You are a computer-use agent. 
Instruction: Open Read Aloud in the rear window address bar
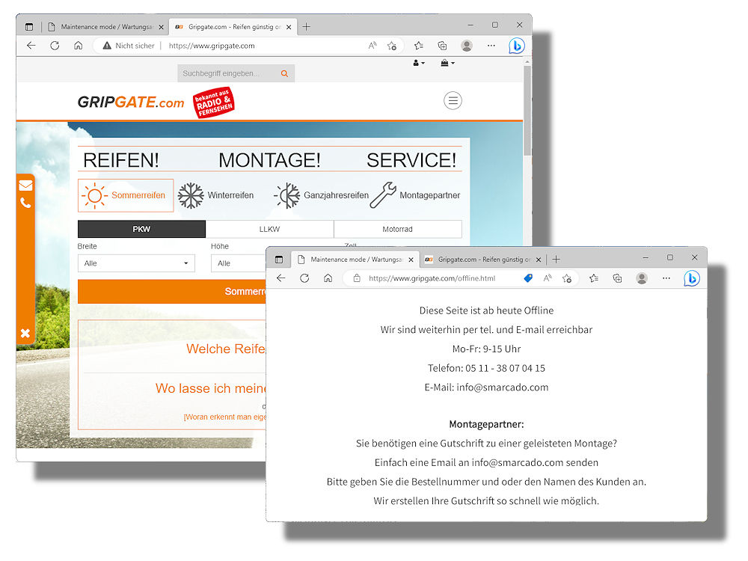[373, 46]
